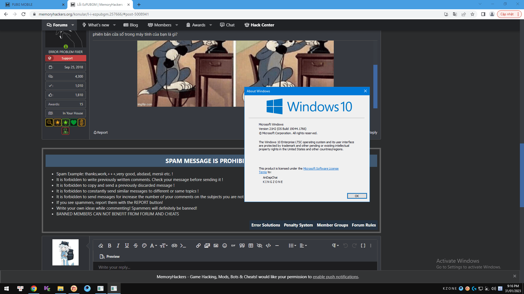Screen dimensions: 524x294
Task: Open the Windows Start menu
Action: (7, 288)
